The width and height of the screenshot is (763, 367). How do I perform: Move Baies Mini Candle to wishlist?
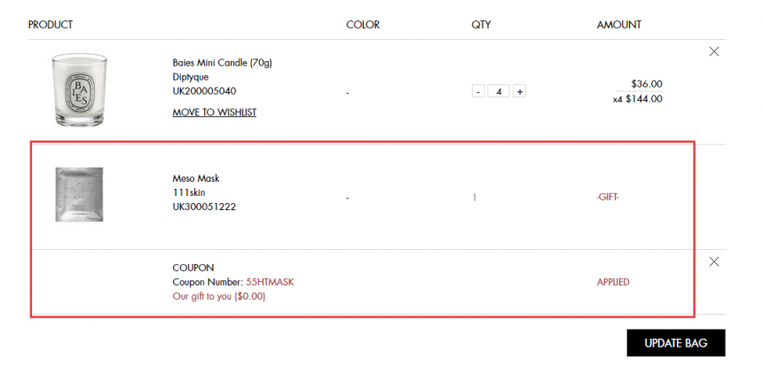[214, 113]
